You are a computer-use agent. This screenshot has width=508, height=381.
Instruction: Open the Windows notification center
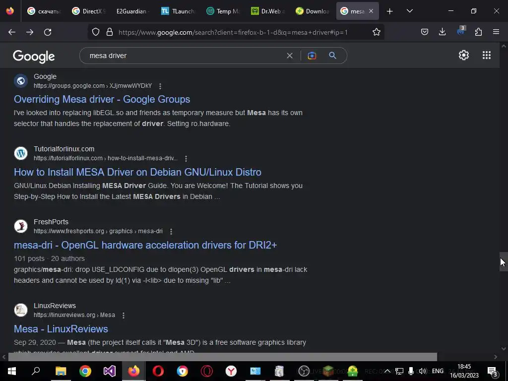click(492, 371)
